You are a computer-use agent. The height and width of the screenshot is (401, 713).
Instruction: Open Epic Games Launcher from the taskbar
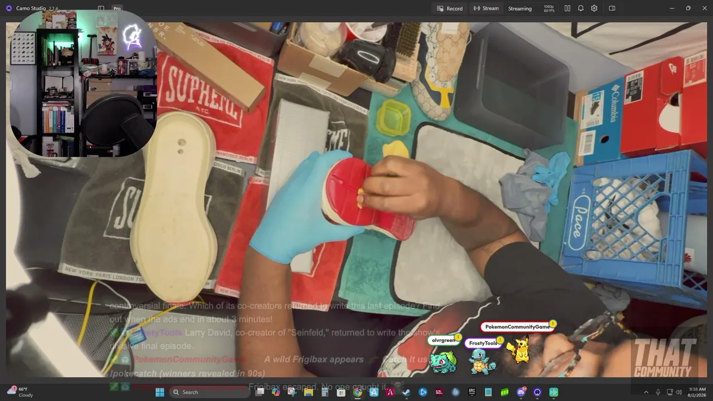pyautogui.click(x=472, y=392)
